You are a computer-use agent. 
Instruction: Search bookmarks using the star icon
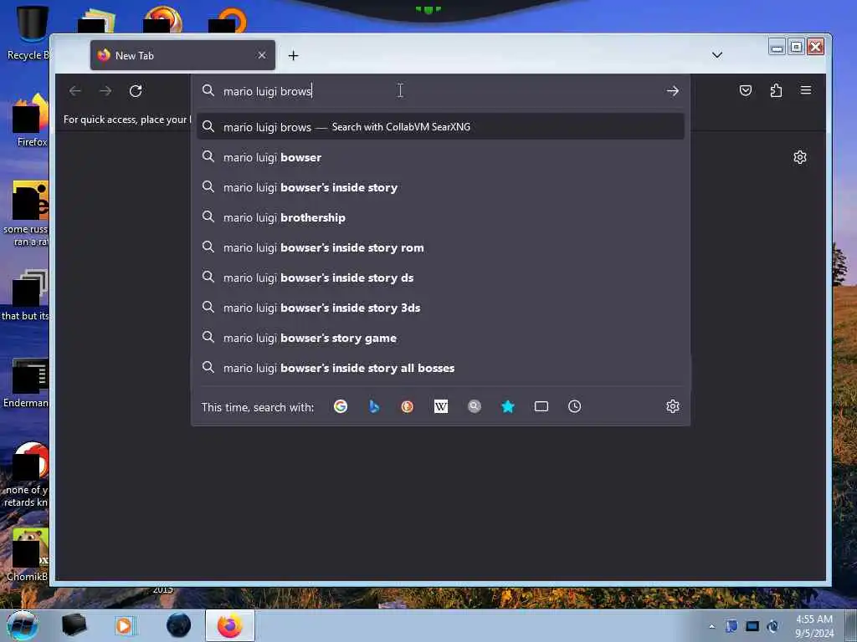pos(508,406)
